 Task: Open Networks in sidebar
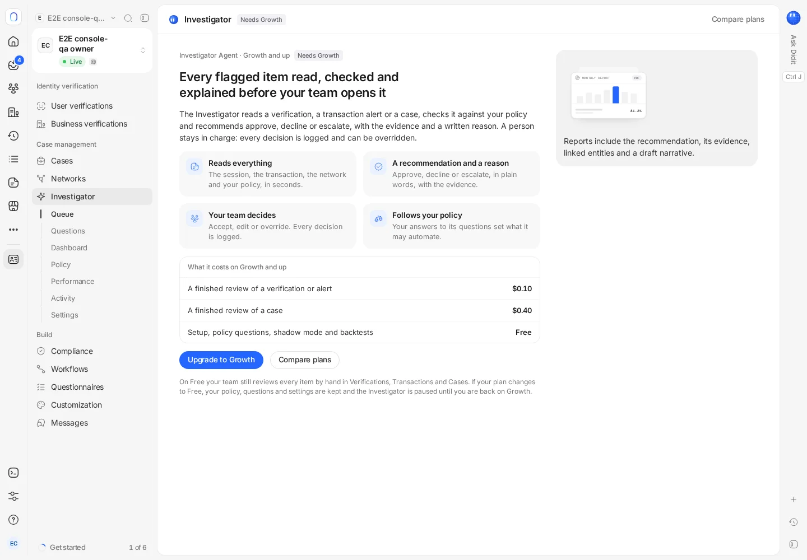pos(92,179)
